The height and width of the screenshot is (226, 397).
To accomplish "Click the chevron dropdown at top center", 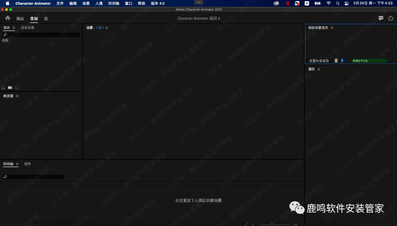I will pyautogui.click(x=199, y=2).
